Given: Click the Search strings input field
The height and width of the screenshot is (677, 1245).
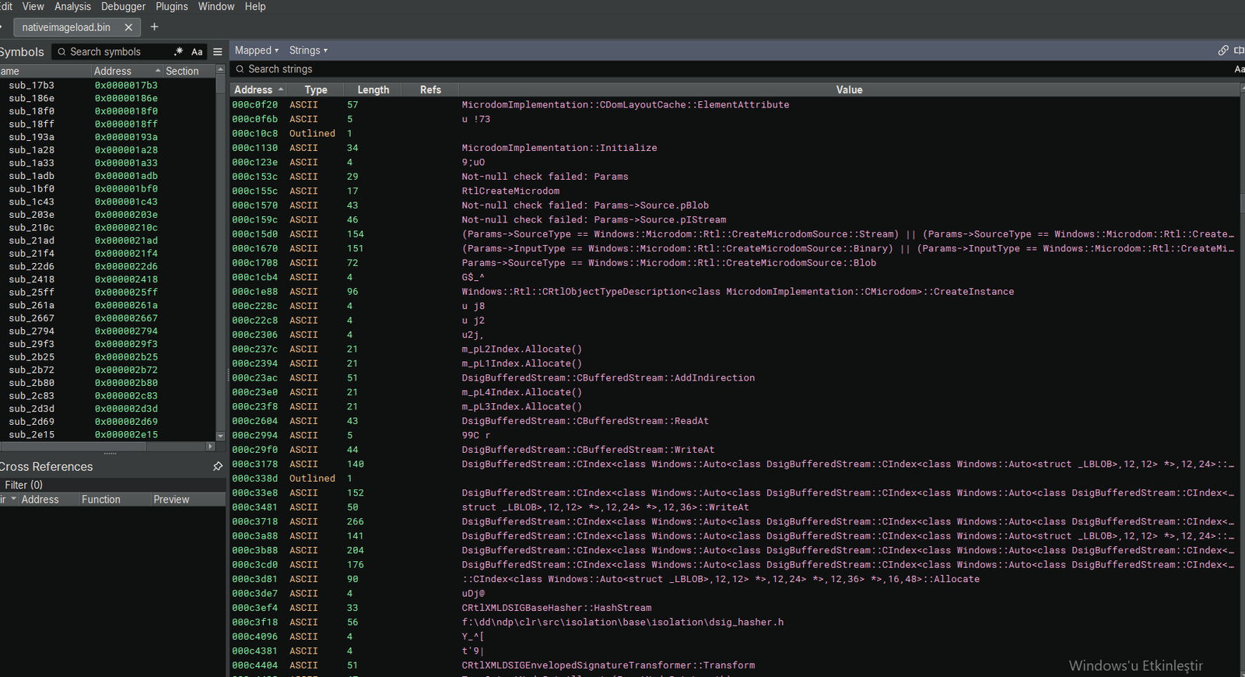Looking at the screenshot, I should 731,69.
